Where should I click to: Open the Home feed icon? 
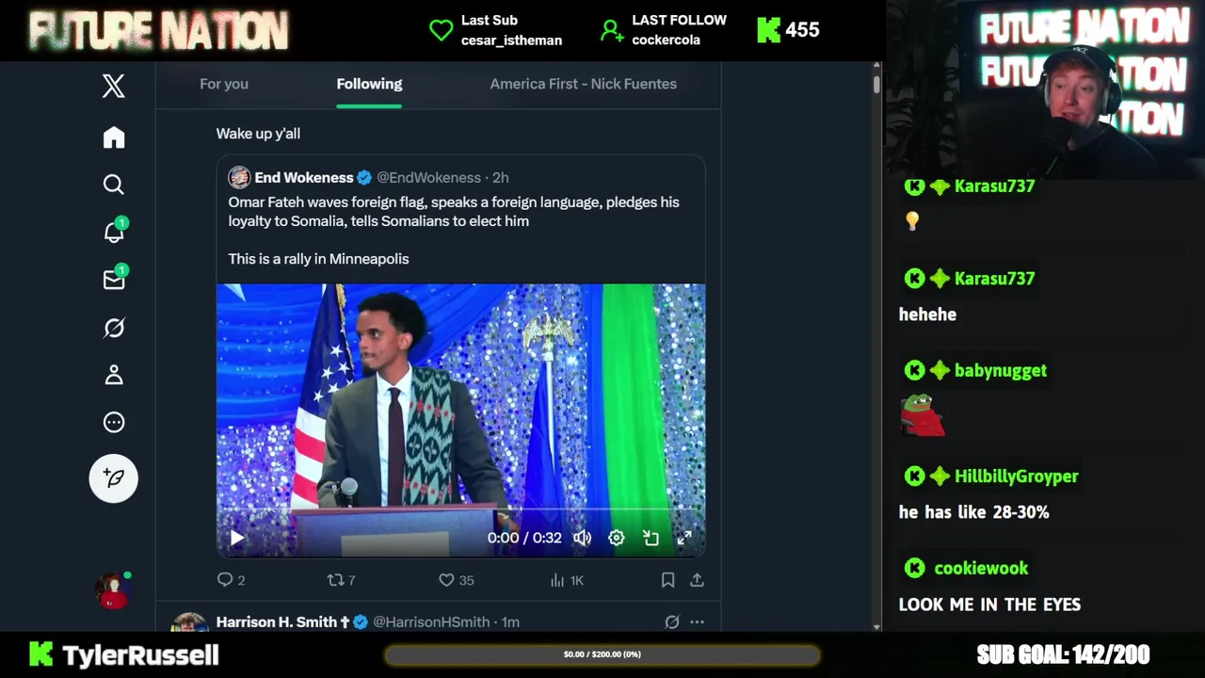(114, 137)
